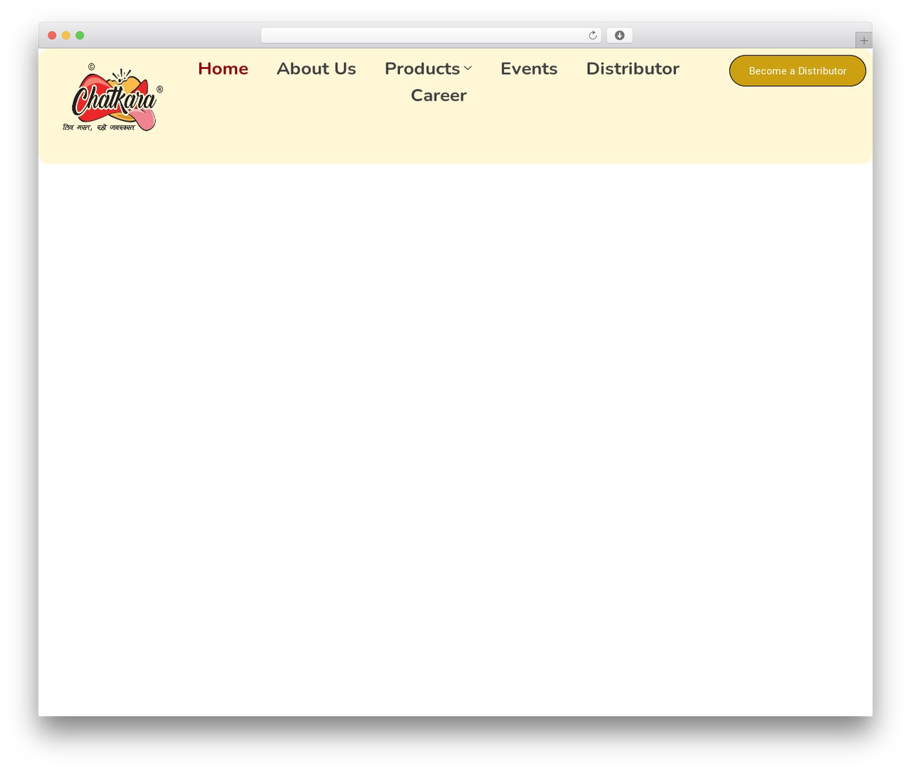The width and height of the screenshot is (911, 771).
Task: Open the Home menu item
Action: (x=223, y=68)
